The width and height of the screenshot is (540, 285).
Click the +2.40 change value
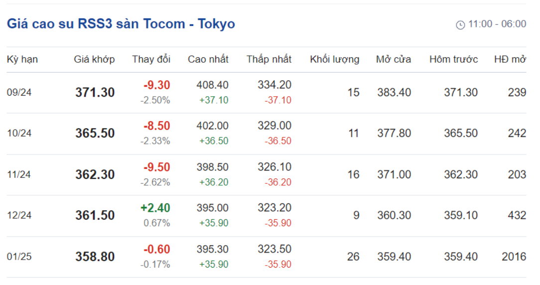coord(155,208)
